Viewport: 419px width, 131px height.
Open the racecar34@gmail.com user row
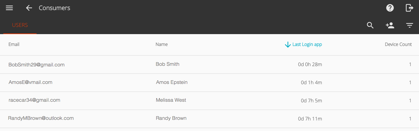(34, 100)
